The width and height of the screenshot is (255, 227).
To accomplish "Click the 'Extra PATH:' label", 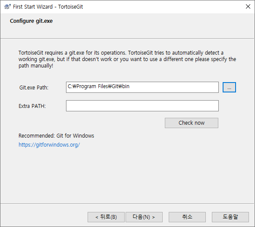I will [32, 106].
